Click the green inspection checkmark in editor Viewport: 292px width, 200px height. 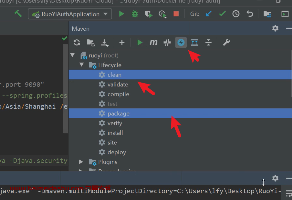pos(64,38)
